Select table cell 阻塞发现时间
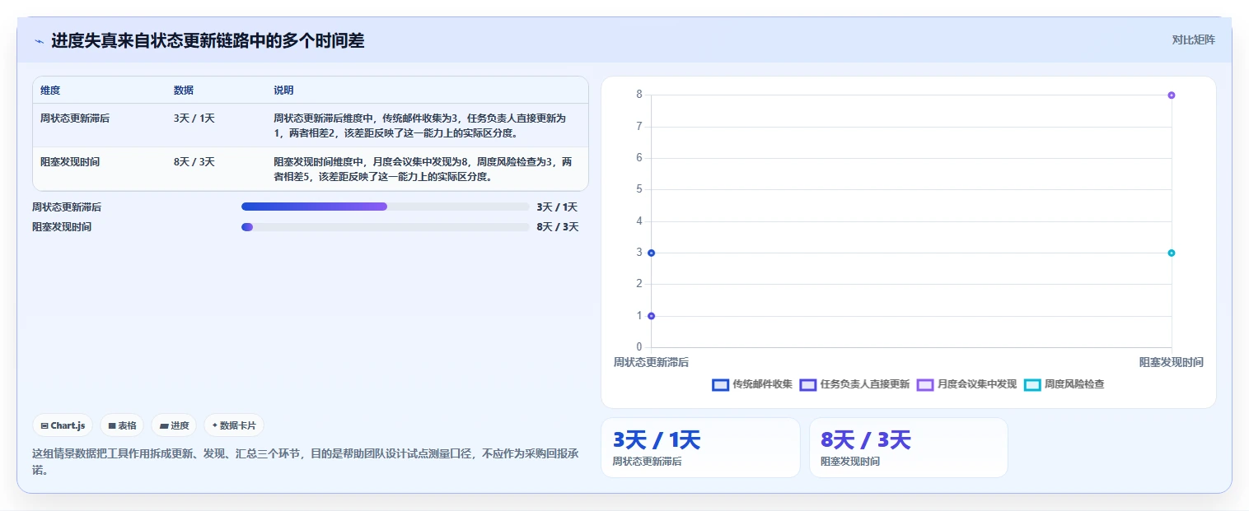Image resolution: width=1249 pixels, height=511 pixels. [70, 162]
